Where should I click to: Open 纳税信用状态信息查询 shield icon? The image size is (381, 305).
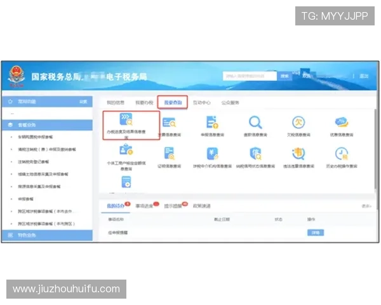(x=255, y=154)
